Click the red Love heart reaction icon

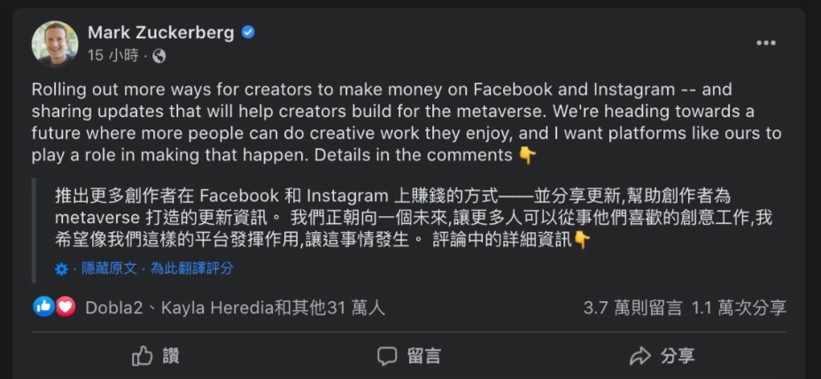click(x=66, y=307)
